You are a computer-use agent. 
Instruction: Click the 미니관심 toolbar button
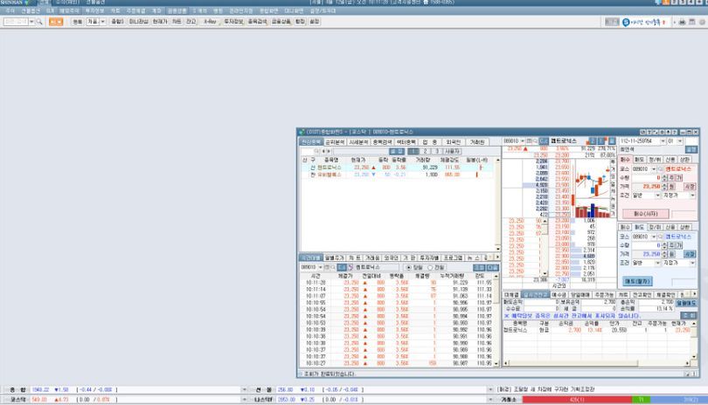pyautogui.click(x=139, y=22)
